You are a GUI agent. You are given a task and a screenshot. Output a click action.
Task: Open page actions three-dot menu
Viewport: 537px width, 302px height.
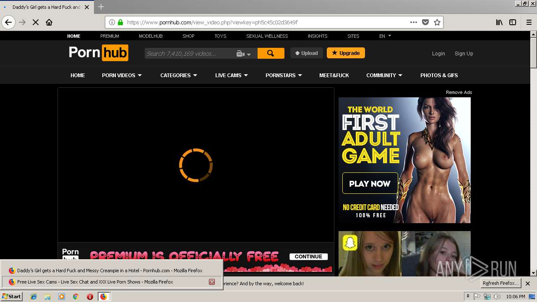tap(414, 22)
